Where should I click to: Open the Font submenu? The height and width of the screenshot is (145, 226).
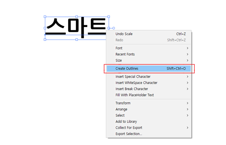(149, 48)
